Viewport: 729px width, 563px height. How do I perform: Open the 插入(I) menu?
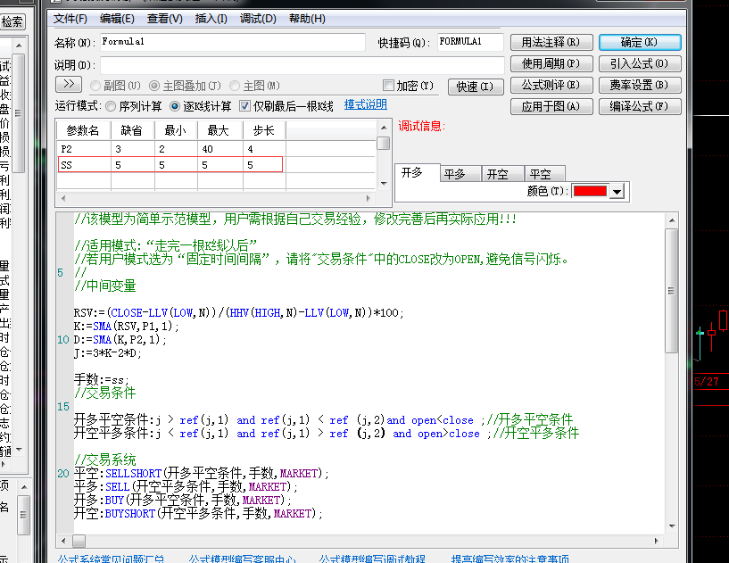211,19
